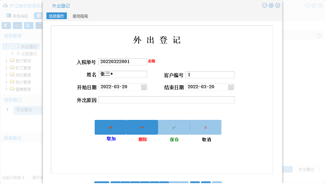Image resolution: width=325 pixels, height=194 pixels.
Task: Click the 删除 button to delete the record
Action: click(142, 127)
